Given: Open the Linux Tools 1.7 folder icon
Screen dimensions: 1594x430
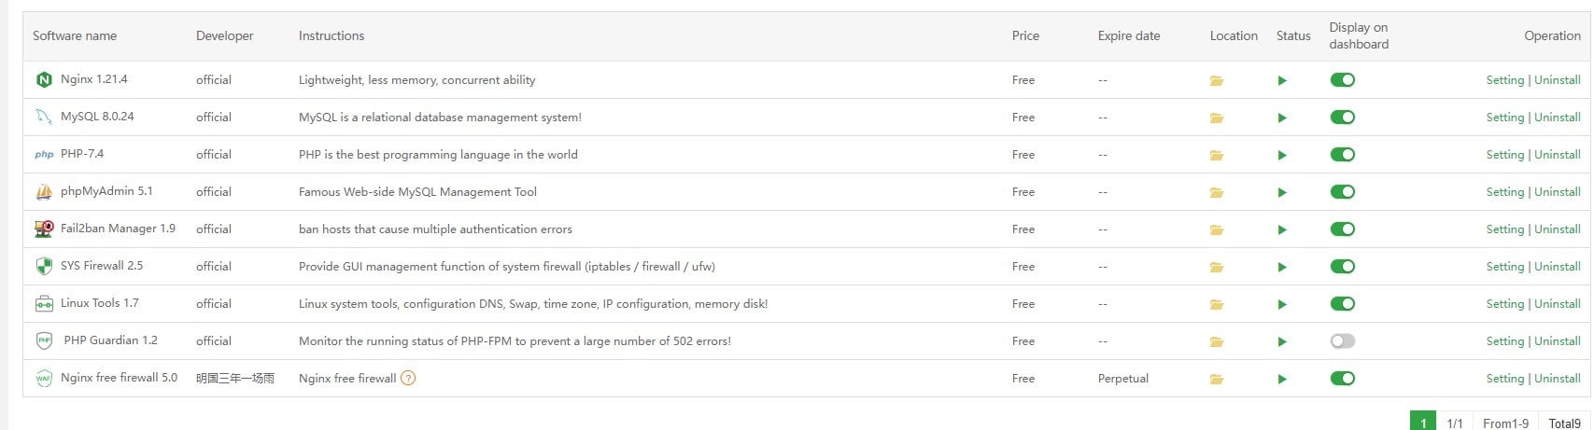Looking at the screenshot, I should tap(1216, 304).
